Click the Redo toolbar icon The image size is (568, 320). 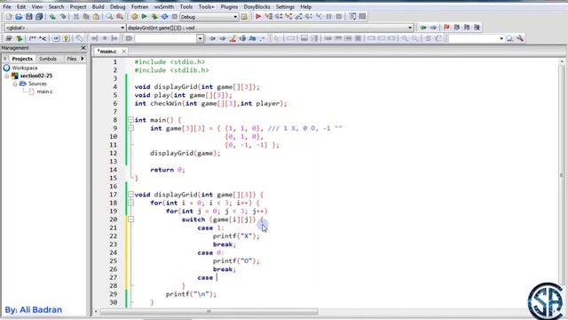click(x=63, y=17)
